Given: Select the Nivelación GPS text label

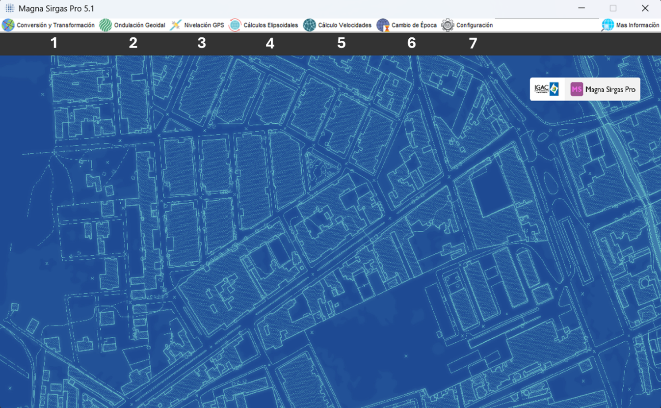Looking at the screenshot, I should click(x=204, y=25).
